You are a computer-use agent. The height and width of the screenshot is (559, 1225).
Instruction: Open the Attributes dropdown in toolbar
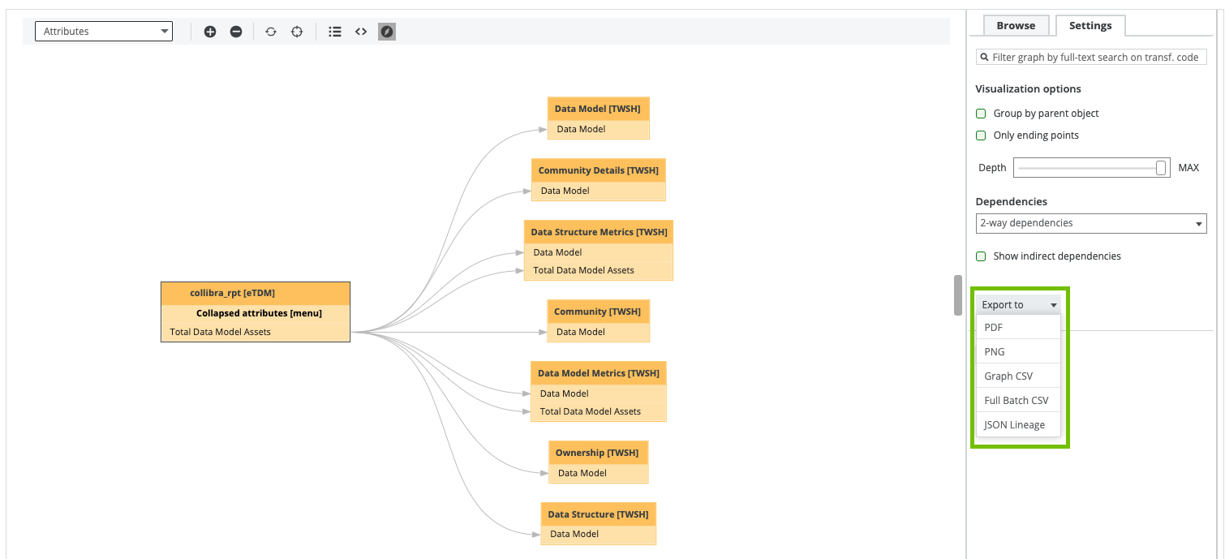pos(104,32)
